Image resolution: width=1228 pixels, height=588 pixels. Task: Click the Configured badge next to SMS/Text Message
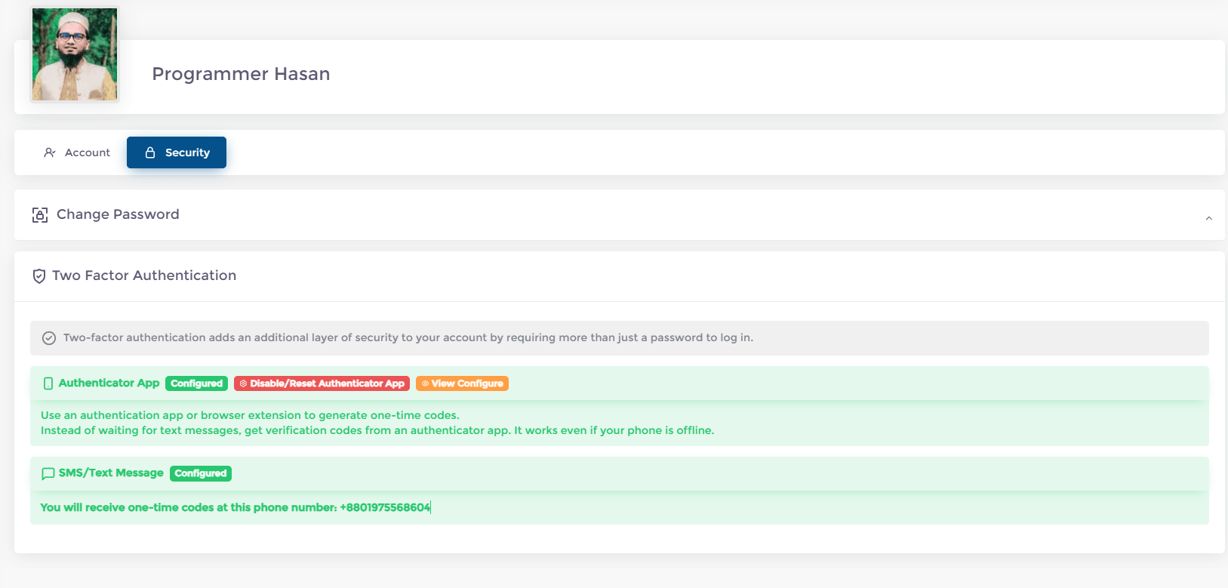tap(201, 473)
